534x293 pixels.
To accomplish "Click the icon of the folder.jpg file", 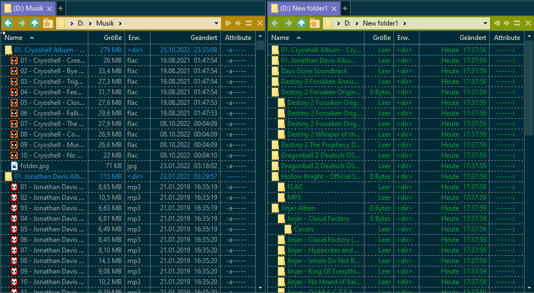I will tap(14, 166).
